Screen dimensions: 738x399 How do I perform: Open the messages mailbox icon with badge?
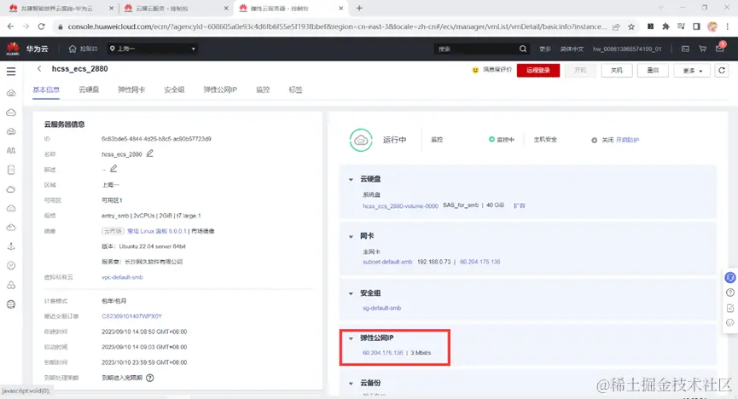tap(719, 48)
